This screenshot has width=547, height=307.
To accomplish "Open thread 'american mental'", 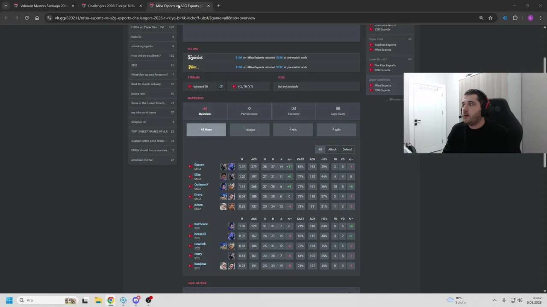I will [153, 160].
